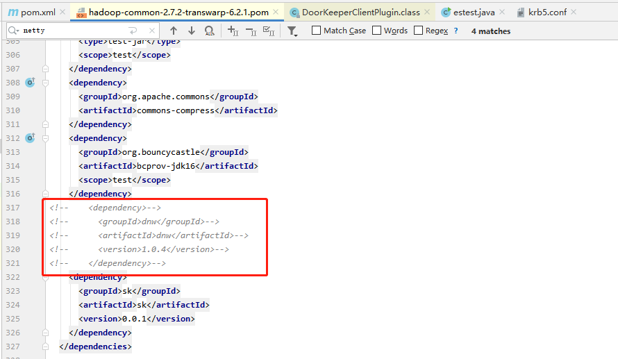The width and height of the screenshot is (618, 359).
Task: Add selection for next occurrence icon
Action: click(x=233, y=31)
